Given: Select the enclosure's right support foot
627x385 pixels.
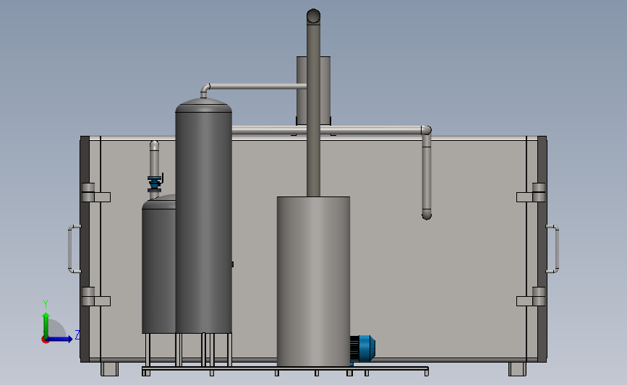Looking at the screenshot, I should (x=517, y=369).
